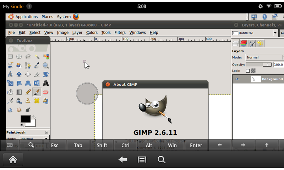The width and height of the screenshot is (284, 170).
Task: Select the Perspective tool
Action: point(28,83)
